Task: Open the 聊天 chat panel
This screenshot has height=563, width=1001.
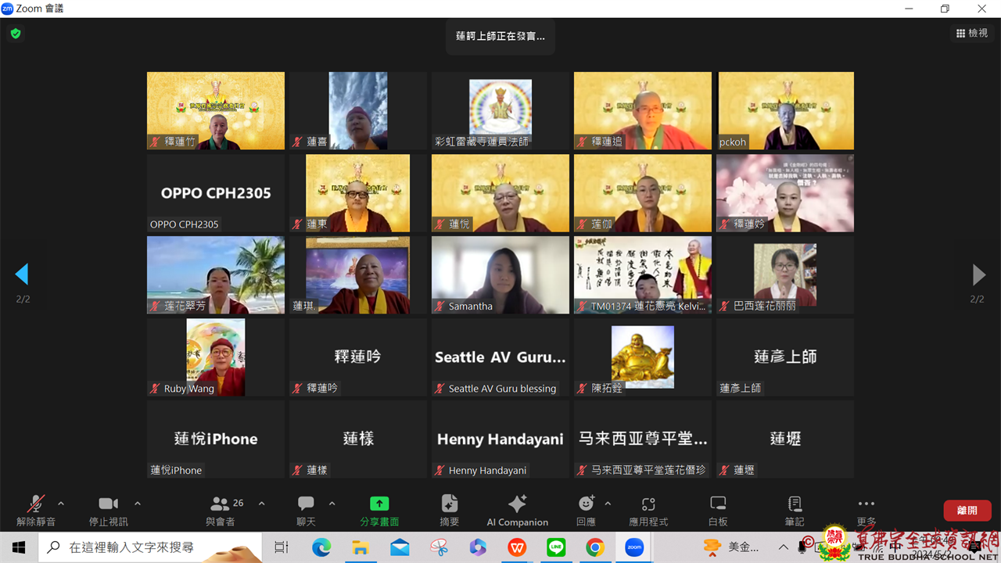Action: tap(306, 509)
